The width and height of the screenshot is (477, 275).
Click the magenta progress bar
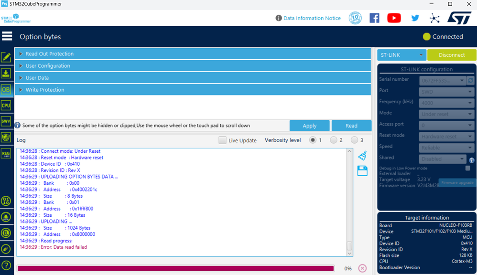point(175,268)
